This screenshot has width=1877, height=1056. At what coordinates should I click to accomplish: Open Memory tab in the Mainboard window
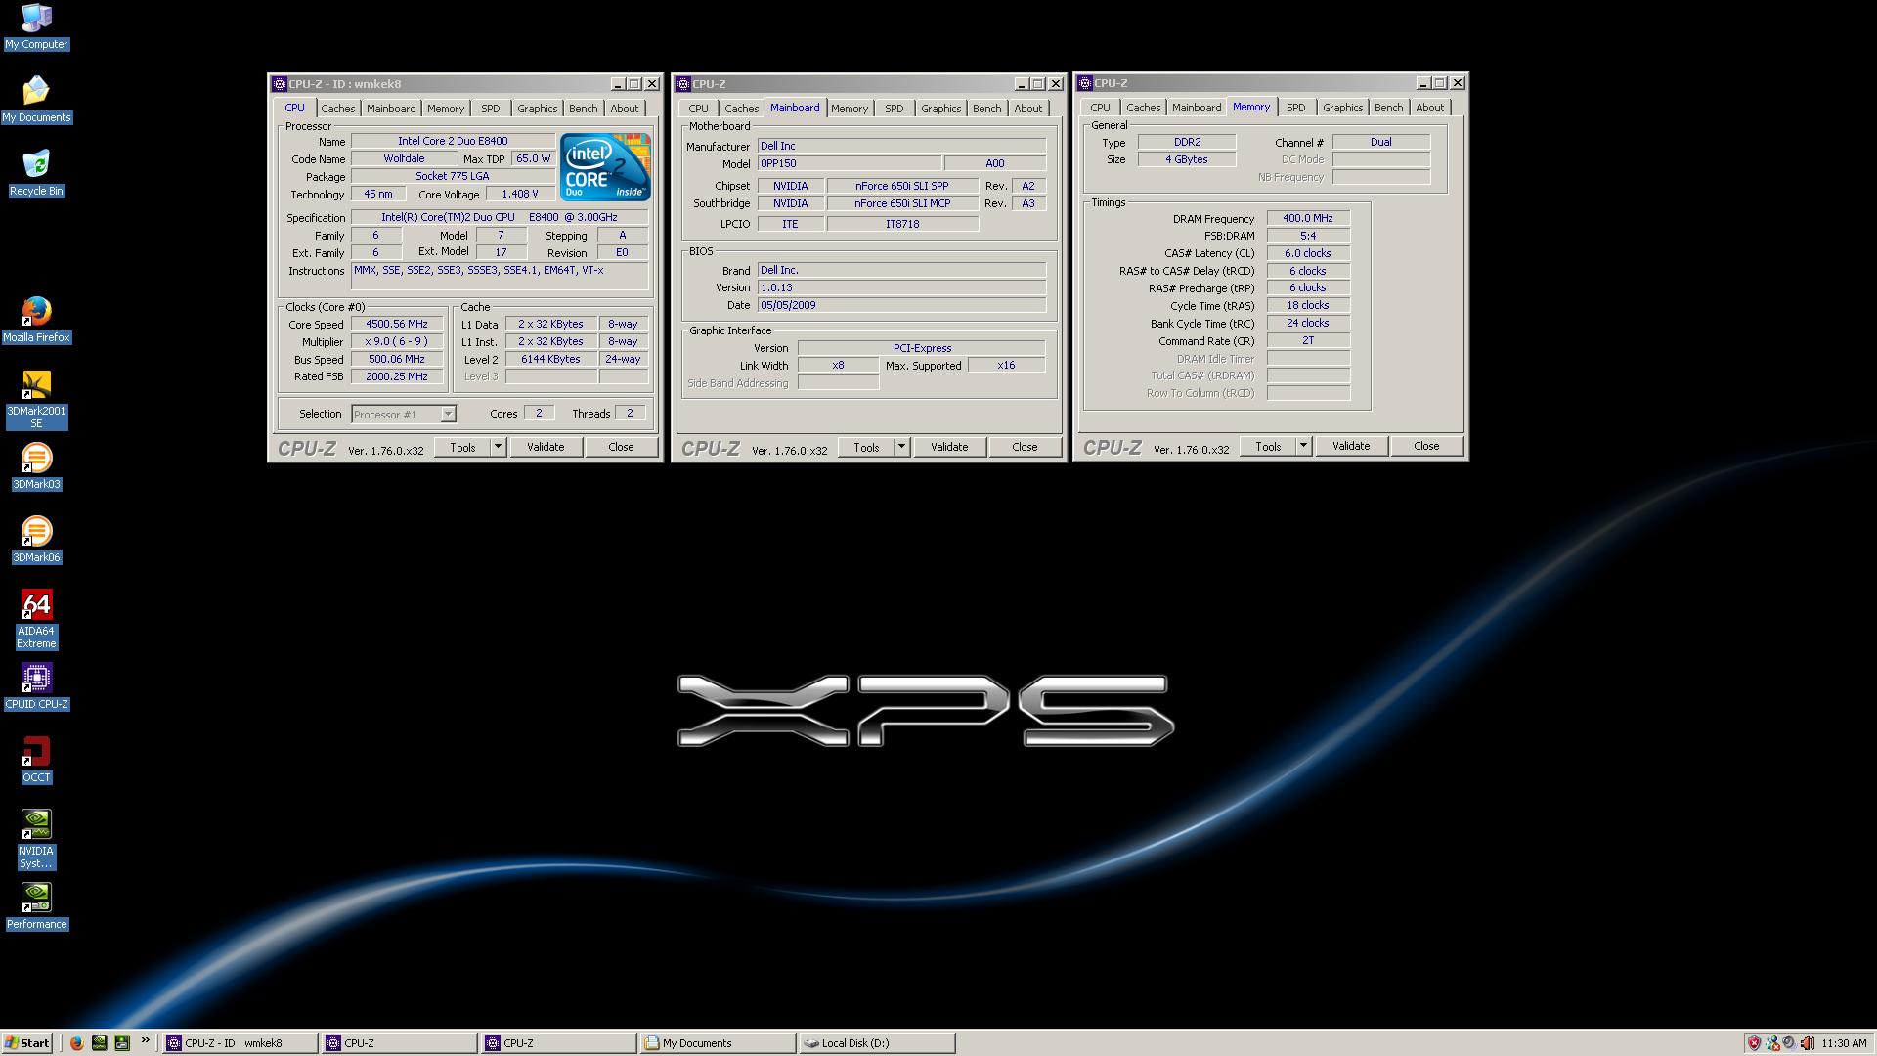point(850,109)
